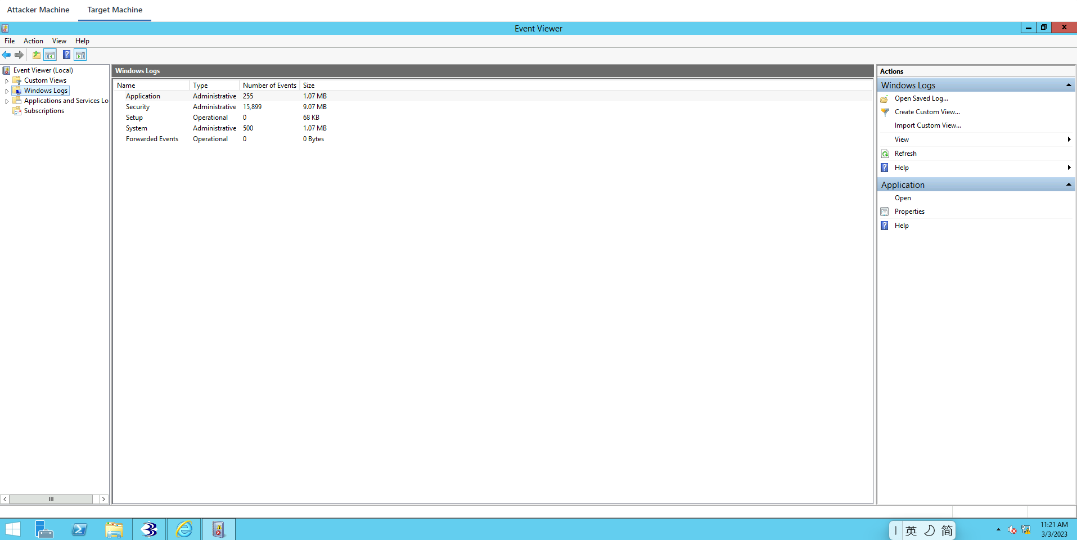Image resolution: width=1077 pixels, height=540 pixels.
Task: Click the Properties sheet icon in Actions
Action: point(885,211)
